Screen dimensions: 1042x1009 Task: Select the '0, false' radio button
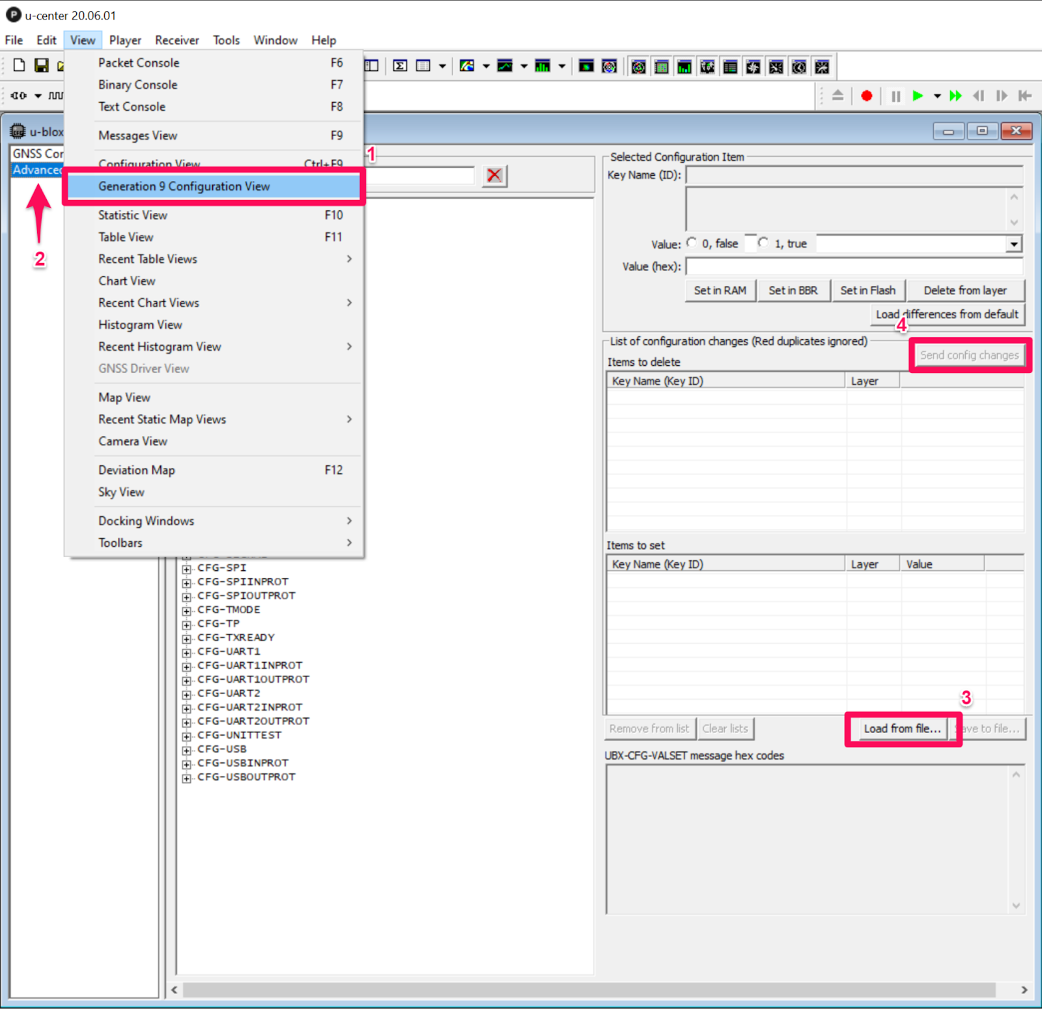coord(692,243)
